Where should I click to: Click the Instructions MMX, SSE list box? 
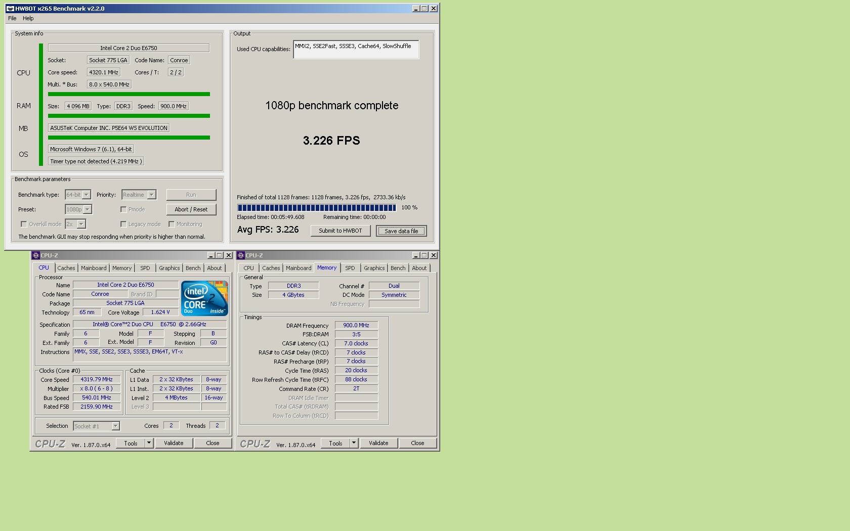pyautogui.click(x=150, y=355)
